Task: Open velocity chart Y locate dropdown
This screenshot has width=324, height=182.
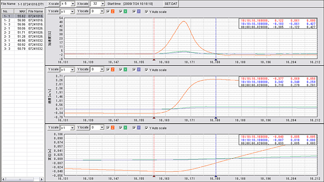Action: click(102, 69)
